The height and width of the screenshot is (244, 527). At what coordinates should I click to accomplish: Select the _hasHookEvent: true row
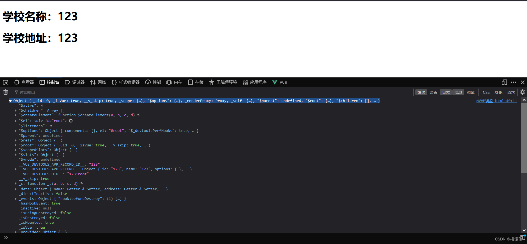[x=40, y=203]
